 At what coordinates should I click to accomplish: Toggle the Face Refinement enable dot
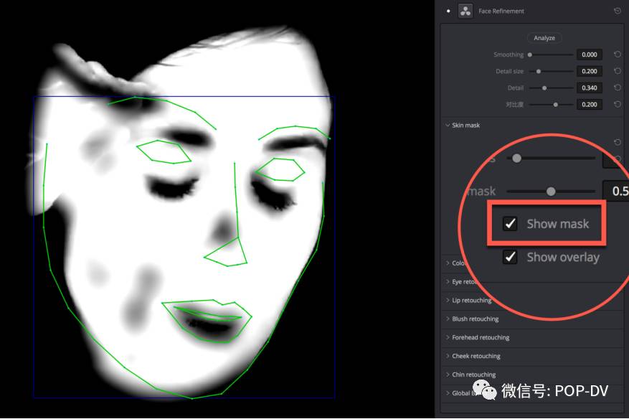tap(449, 11)
